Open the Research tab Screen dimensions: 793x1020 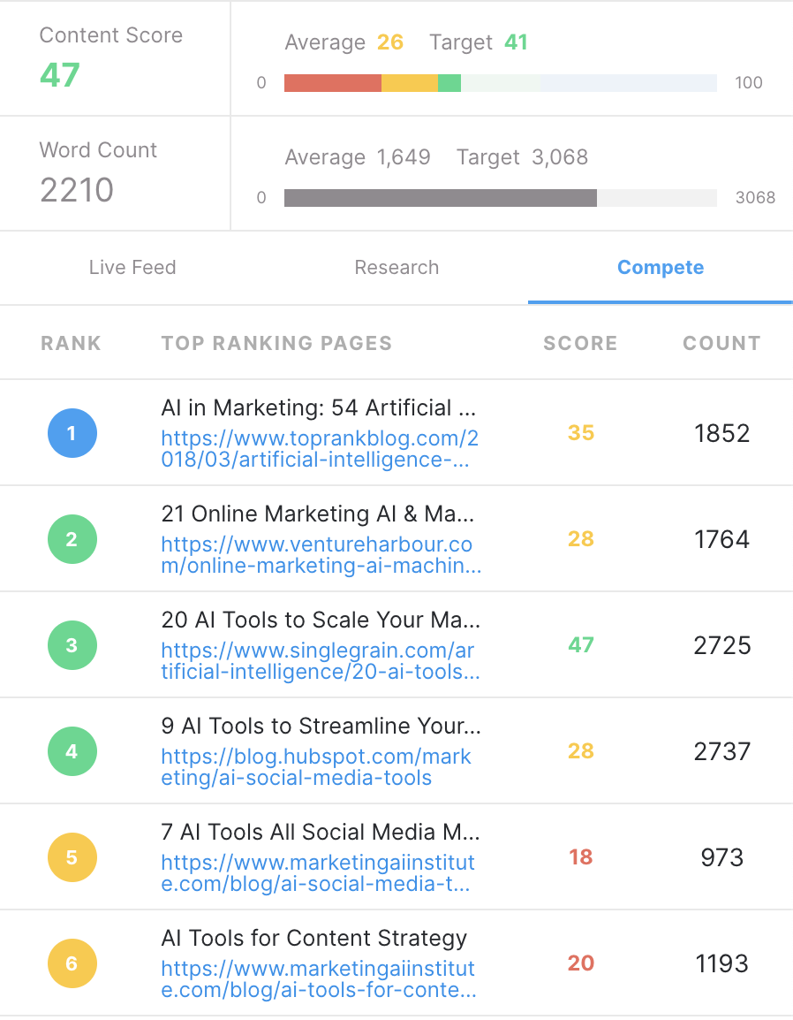click(x=396, y=267)
